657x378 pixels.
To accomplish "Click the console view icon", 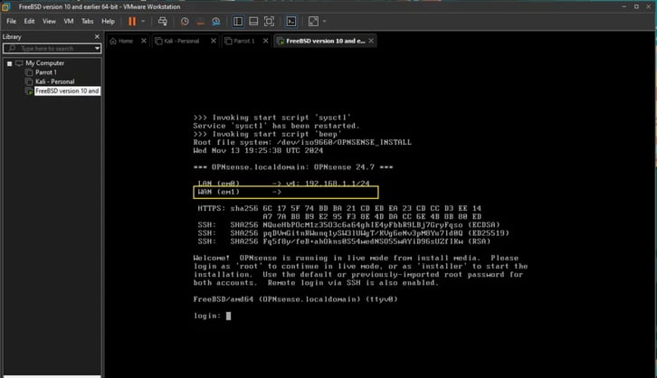I will pos(291,22).
